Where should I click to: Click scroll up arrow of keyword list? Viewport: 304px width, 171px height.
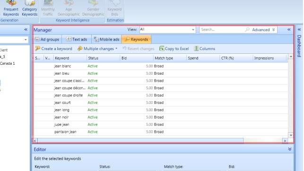[x=291, y=57]
